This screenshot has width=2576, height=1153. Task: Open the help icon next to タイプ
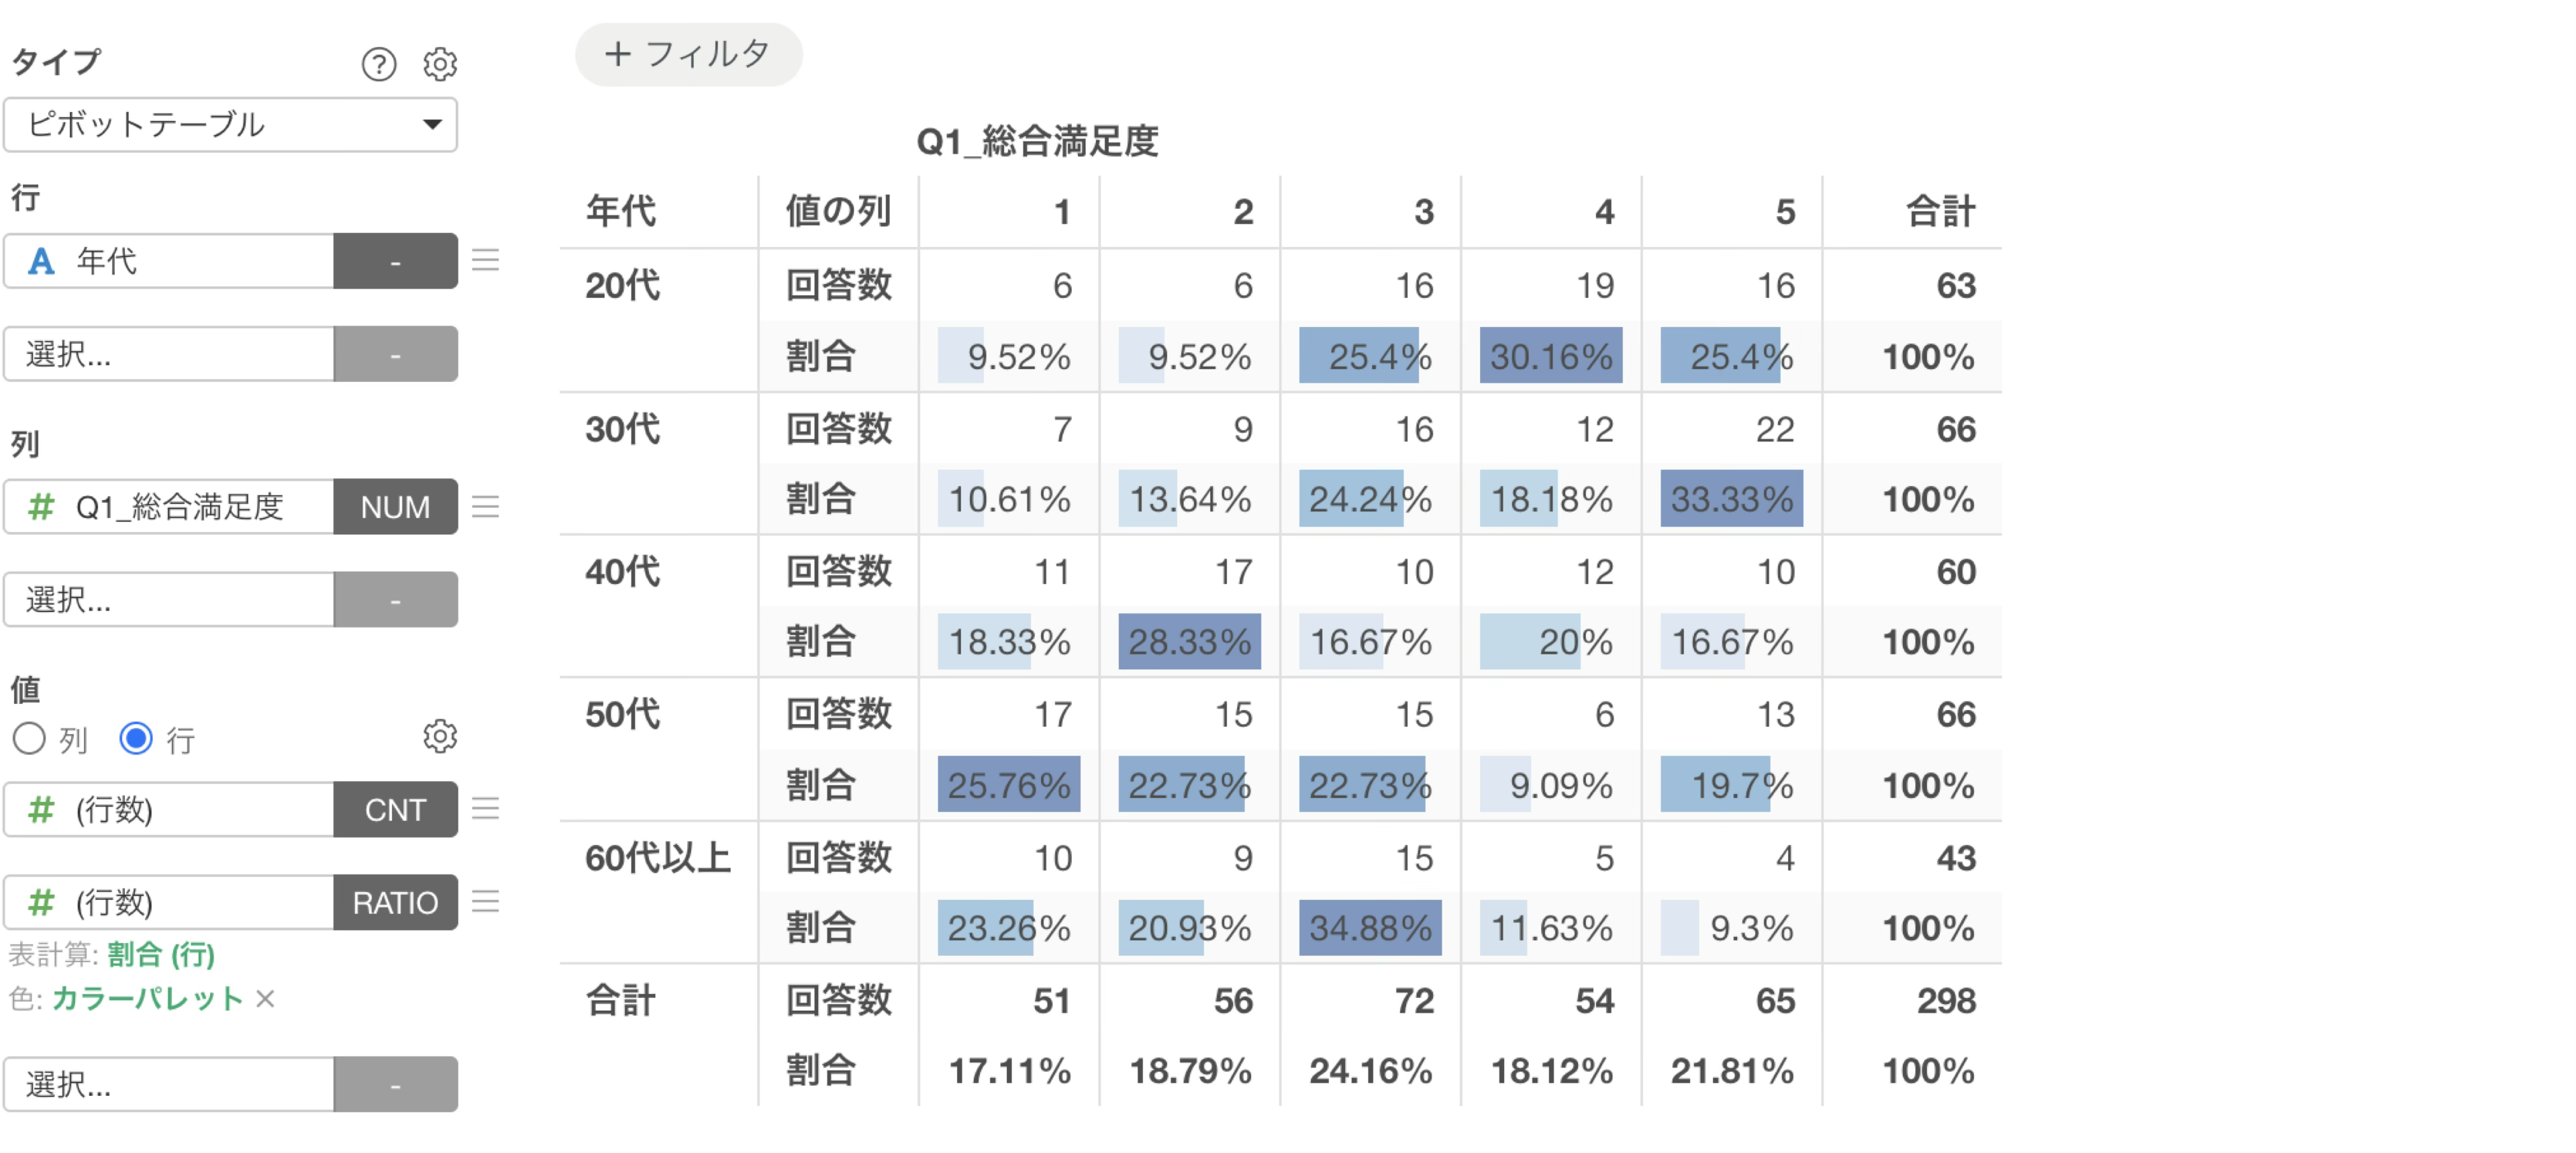(x=378, y=64)
